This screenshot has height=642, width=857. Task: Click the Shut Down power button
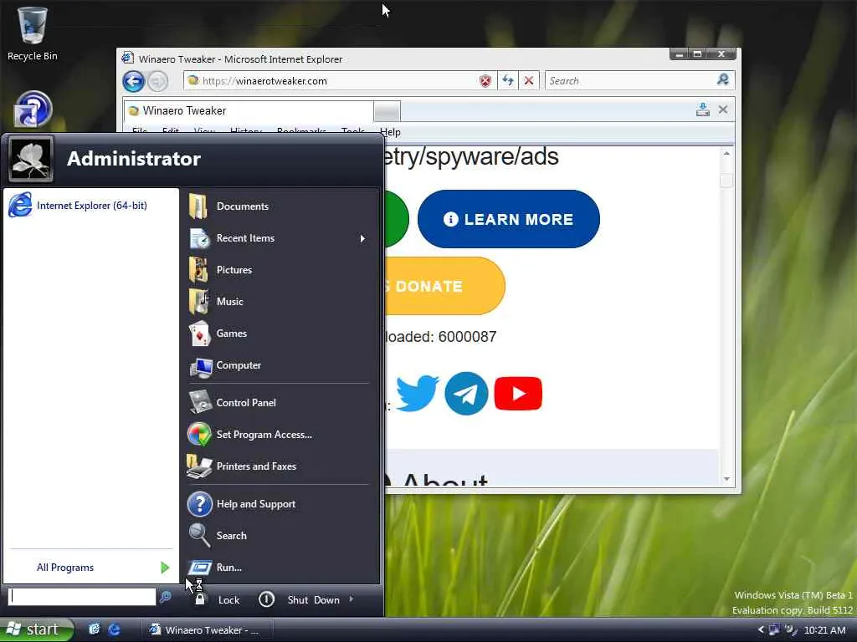(266, 599)
